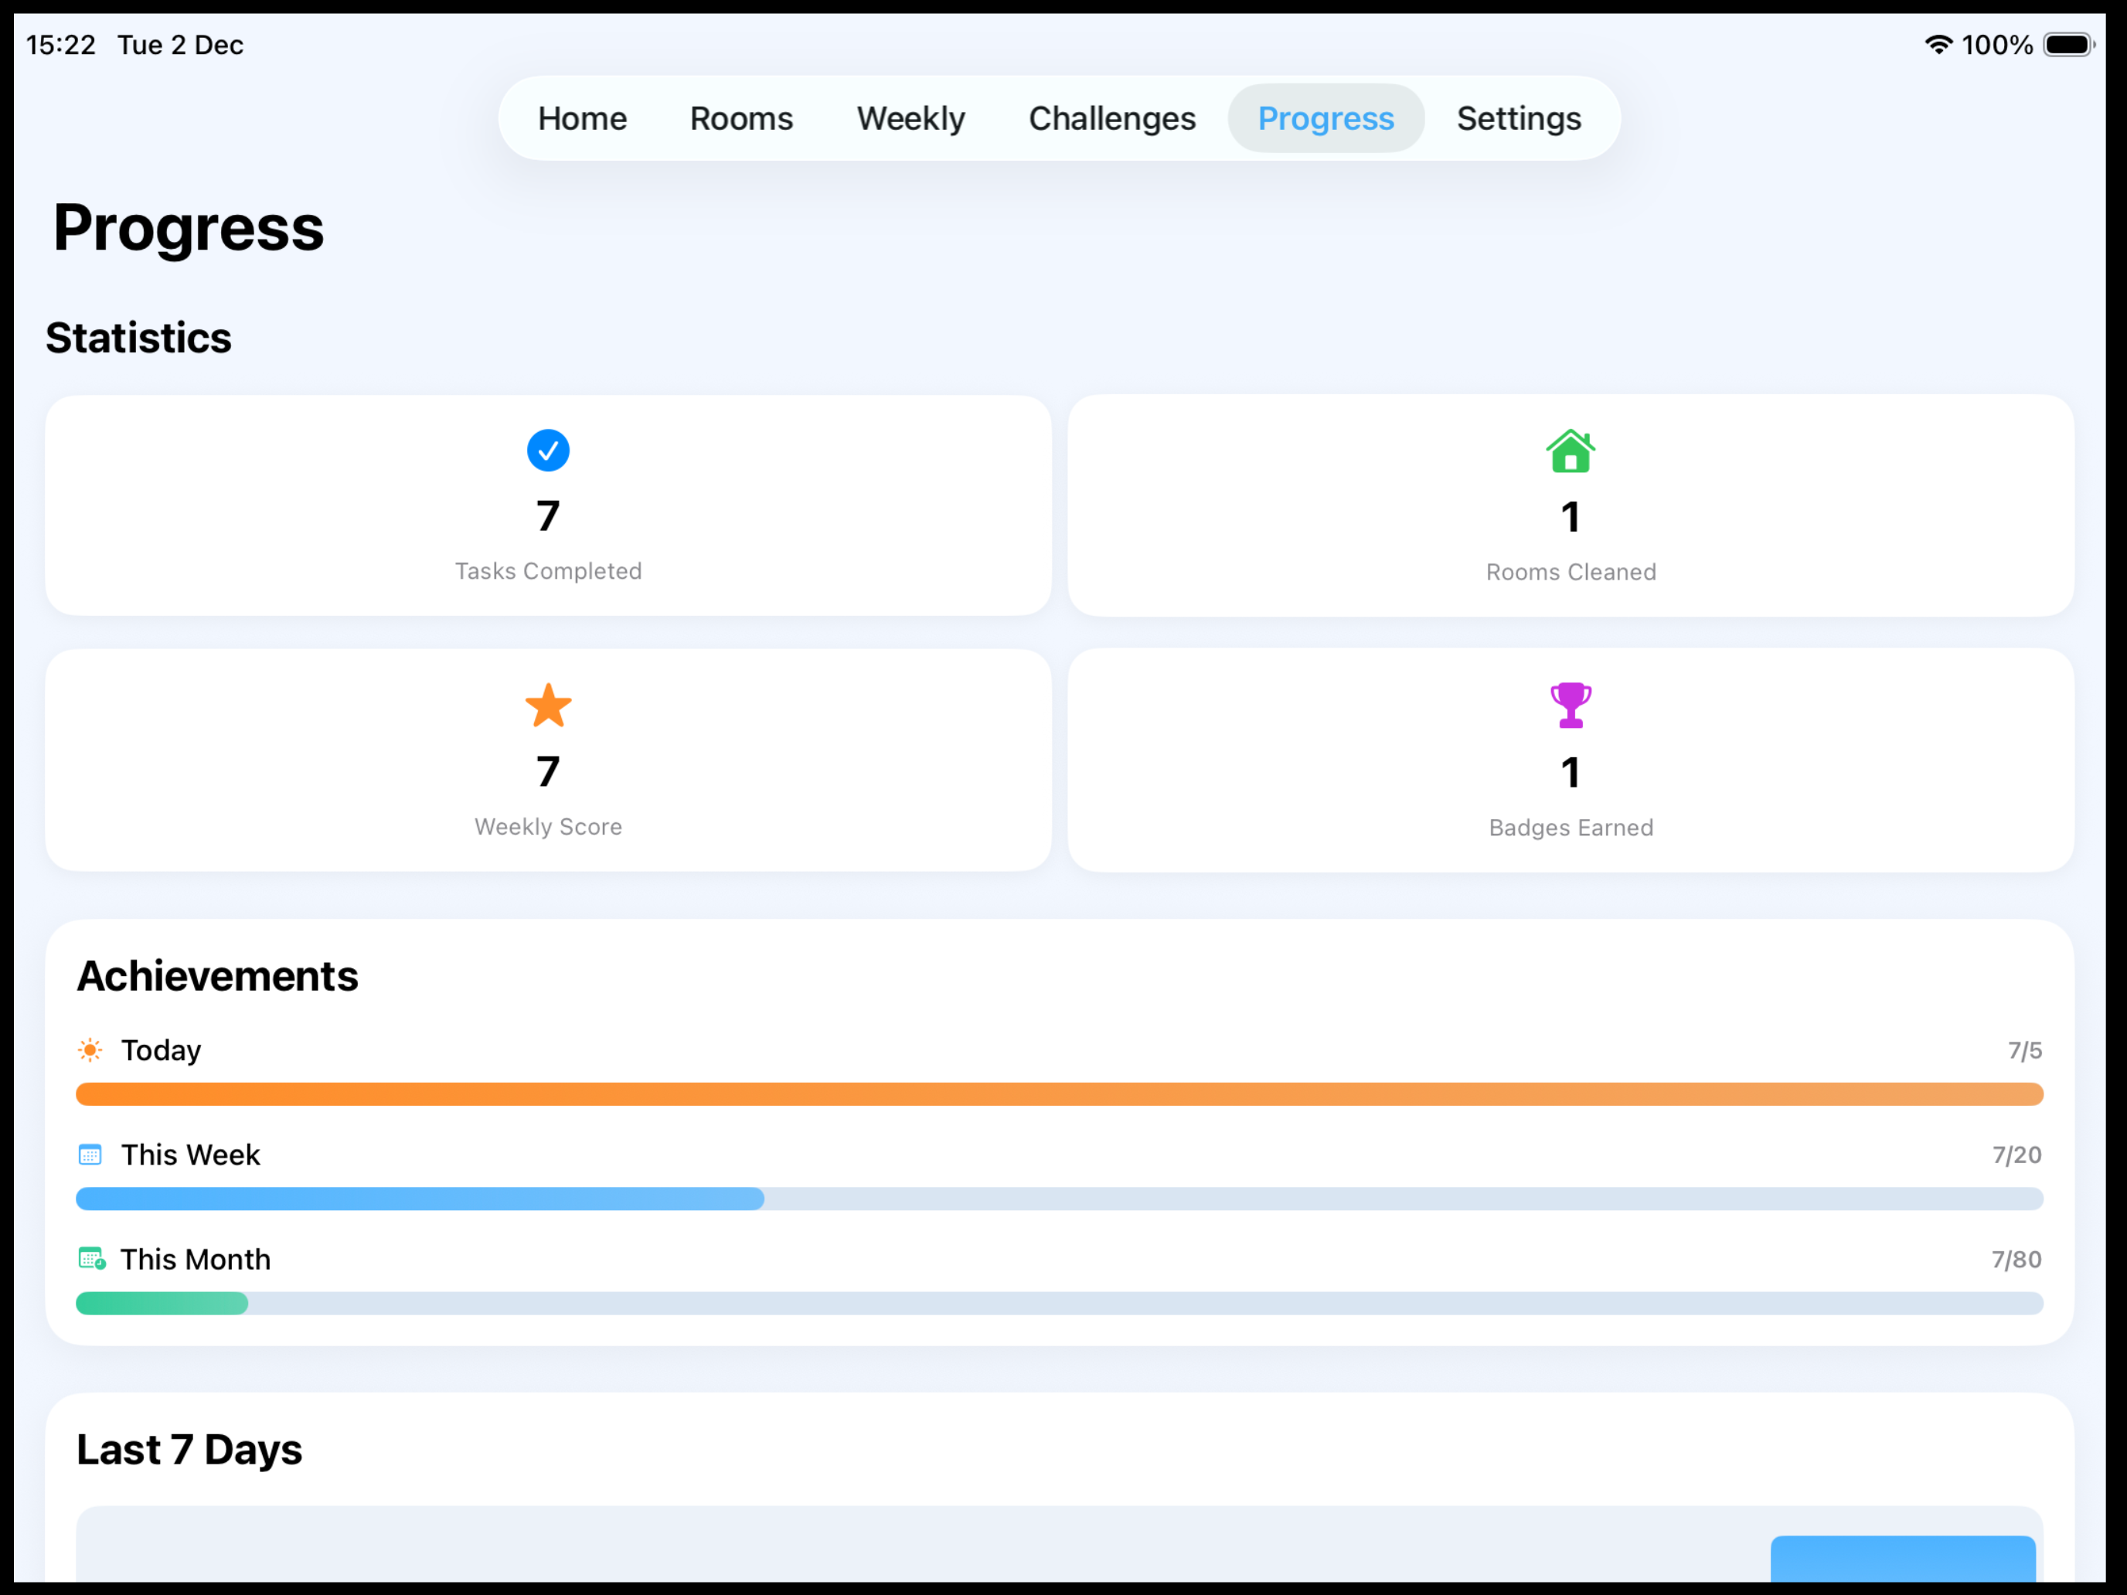Click the Today 7/5 count
Image resolution: width=2127 pixels, height=1595 pixels.
(x=2024, y=1051)
